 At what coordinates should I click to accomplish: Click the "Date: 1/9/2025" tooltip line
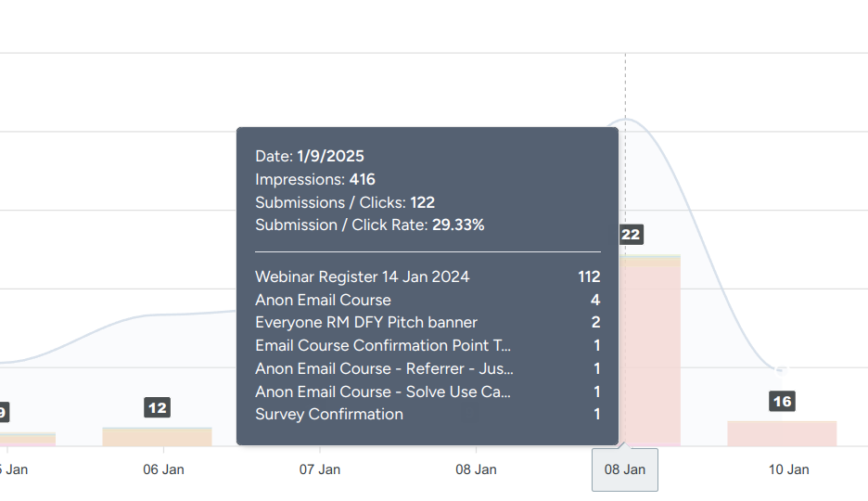(310, 156)
